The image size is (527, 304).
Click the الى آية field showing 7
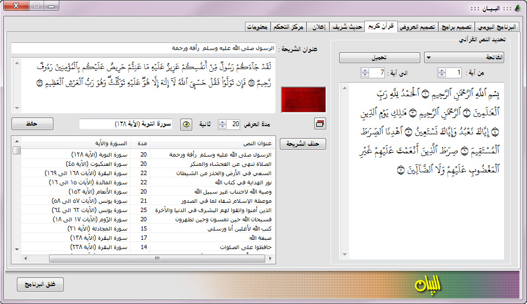click(377, 72)
